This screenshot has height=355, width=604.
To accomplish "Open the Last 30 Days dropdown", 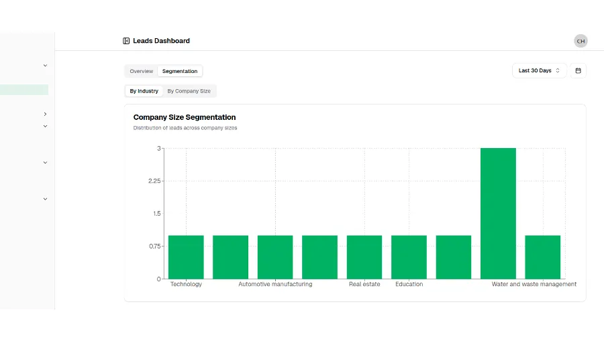I will coord(539,71).
